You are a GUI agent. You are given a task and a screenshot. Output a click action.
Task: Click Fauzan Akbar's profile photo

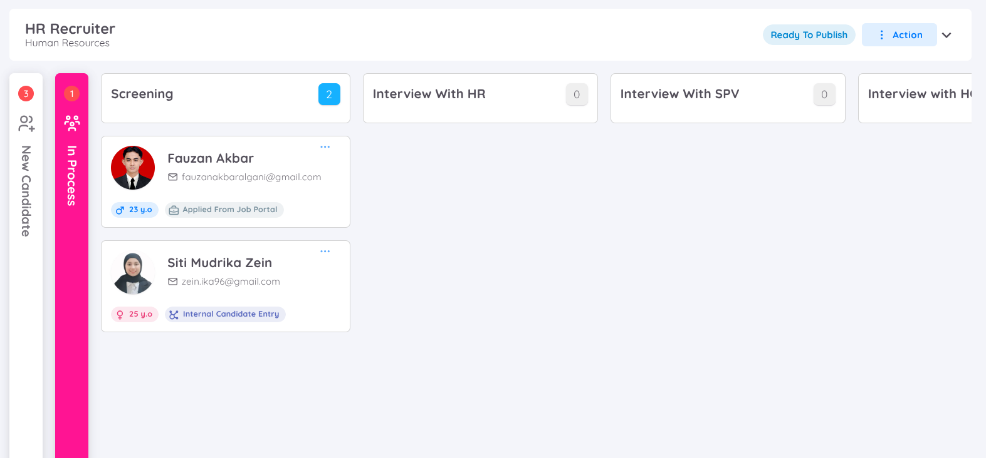[133, 168]
